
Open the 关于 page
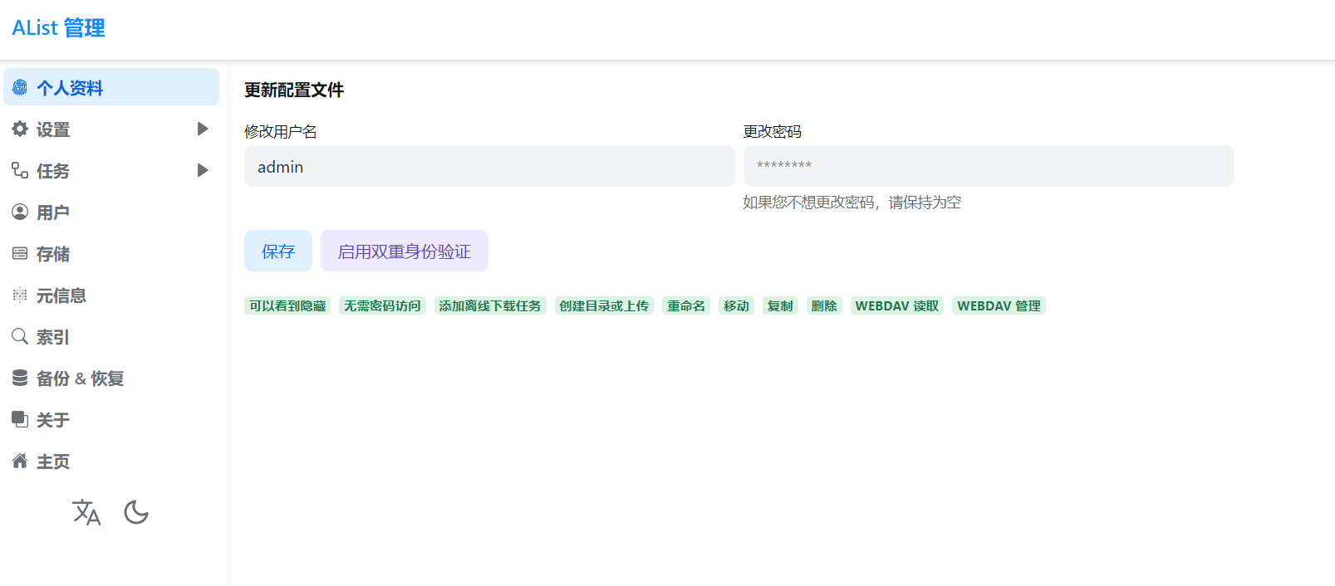pos(111,419)
